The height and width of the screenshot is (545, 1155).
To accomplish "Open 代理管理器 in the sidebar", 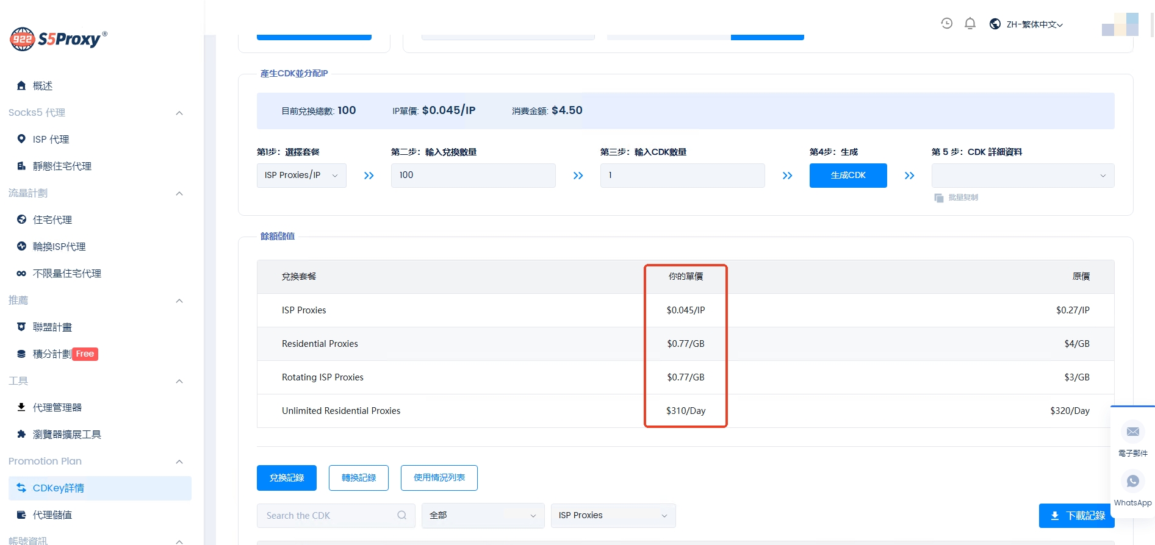I will [x=57, y=408].
